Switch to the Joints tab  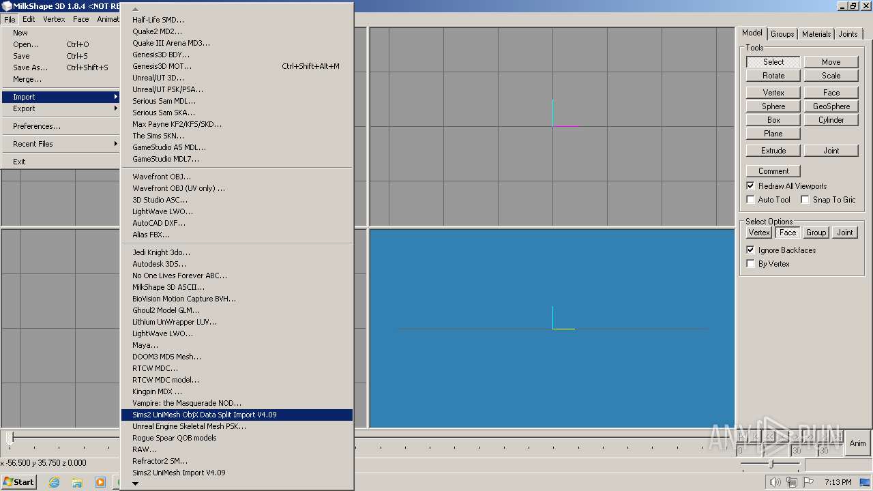[848, 34]
